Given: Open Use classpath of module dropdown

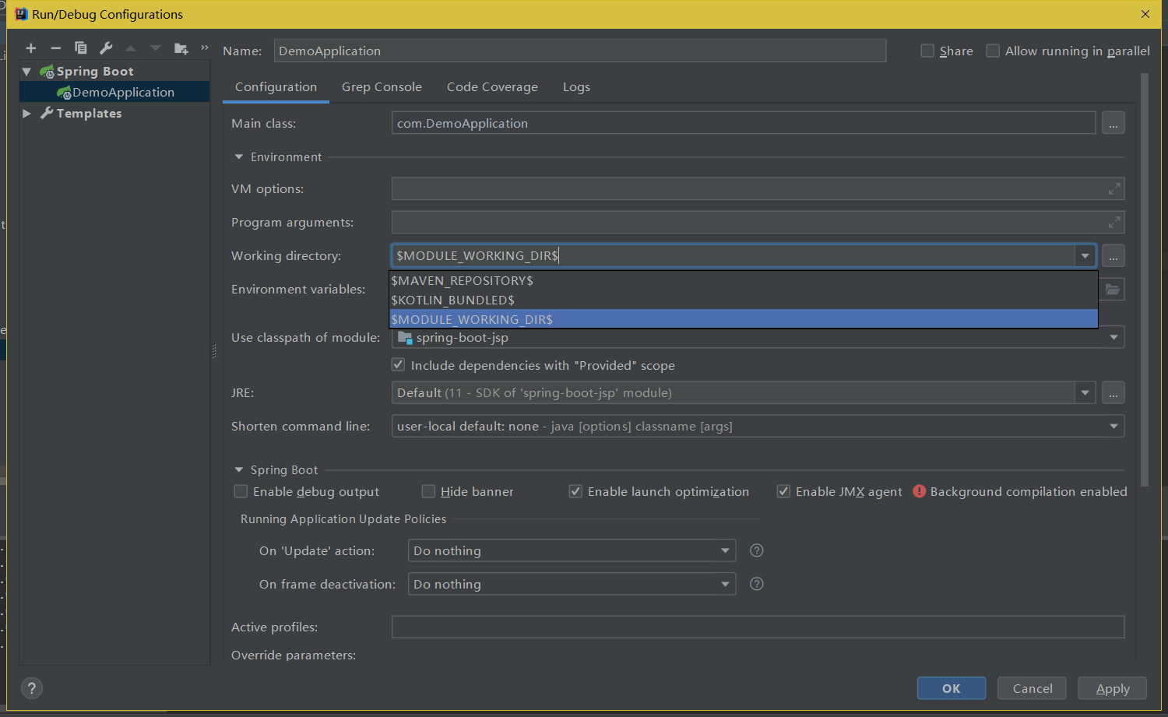Looking at the screenshot, I should coord(1113,337).
